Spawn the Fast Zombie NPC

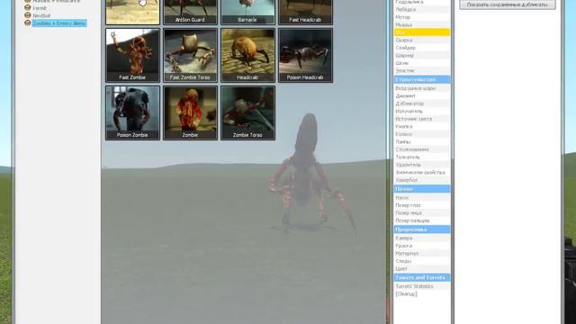132,55
